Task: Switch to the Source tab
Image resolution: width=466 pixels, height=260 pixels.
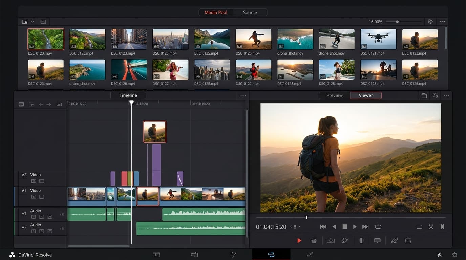Action: point(250,13)
